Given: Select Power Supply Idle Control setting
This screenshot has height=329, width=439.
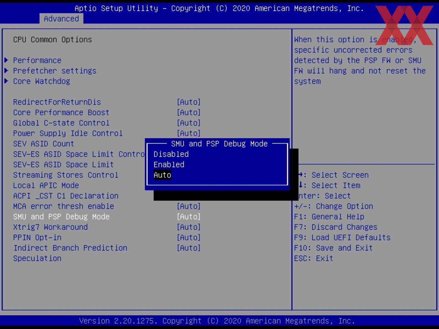Looking at the screenshot, I should 68,133.
